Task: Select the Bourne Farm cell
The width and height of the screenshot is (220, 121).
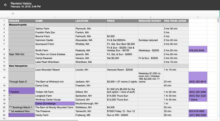Action: pos(55,36)
